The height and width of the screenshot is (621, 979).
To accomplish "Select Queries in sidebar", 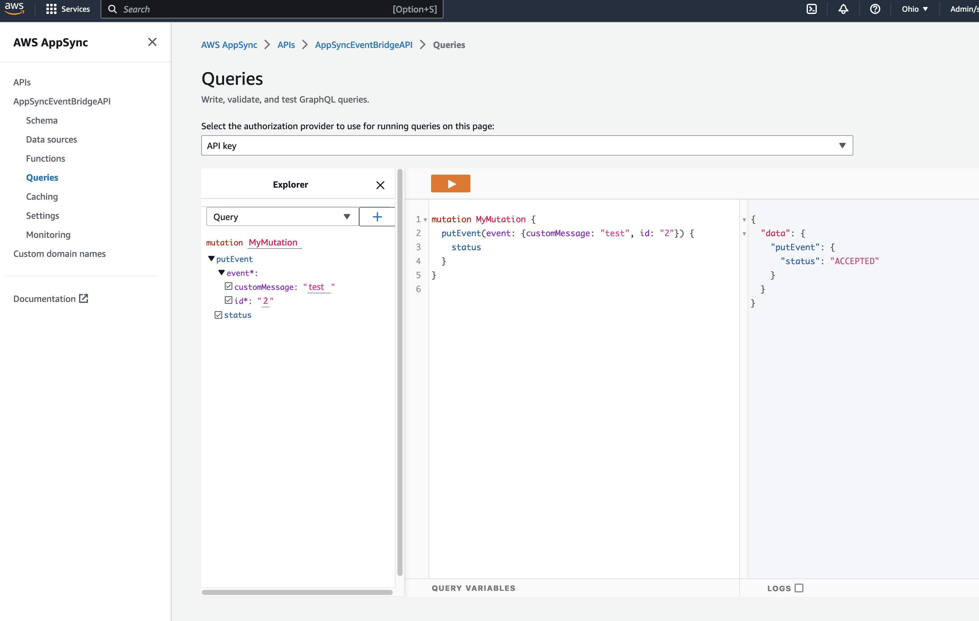I will click(42, 178).
